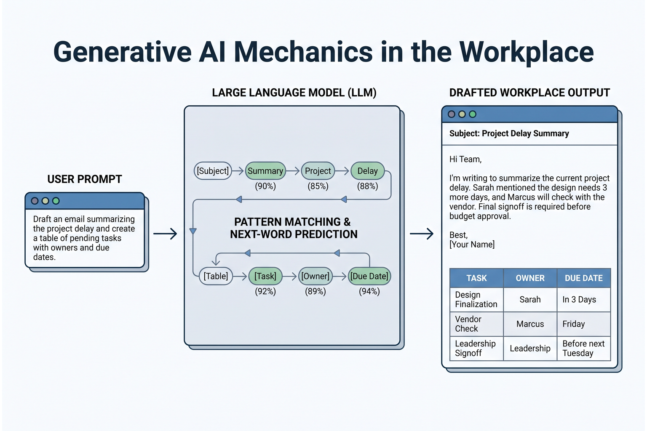Click the (85%) probability label

click(x=318, y=186)
